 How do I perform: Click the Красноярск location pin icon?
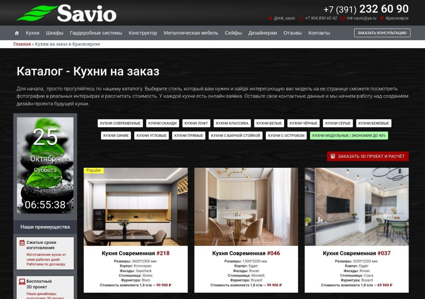382,18
